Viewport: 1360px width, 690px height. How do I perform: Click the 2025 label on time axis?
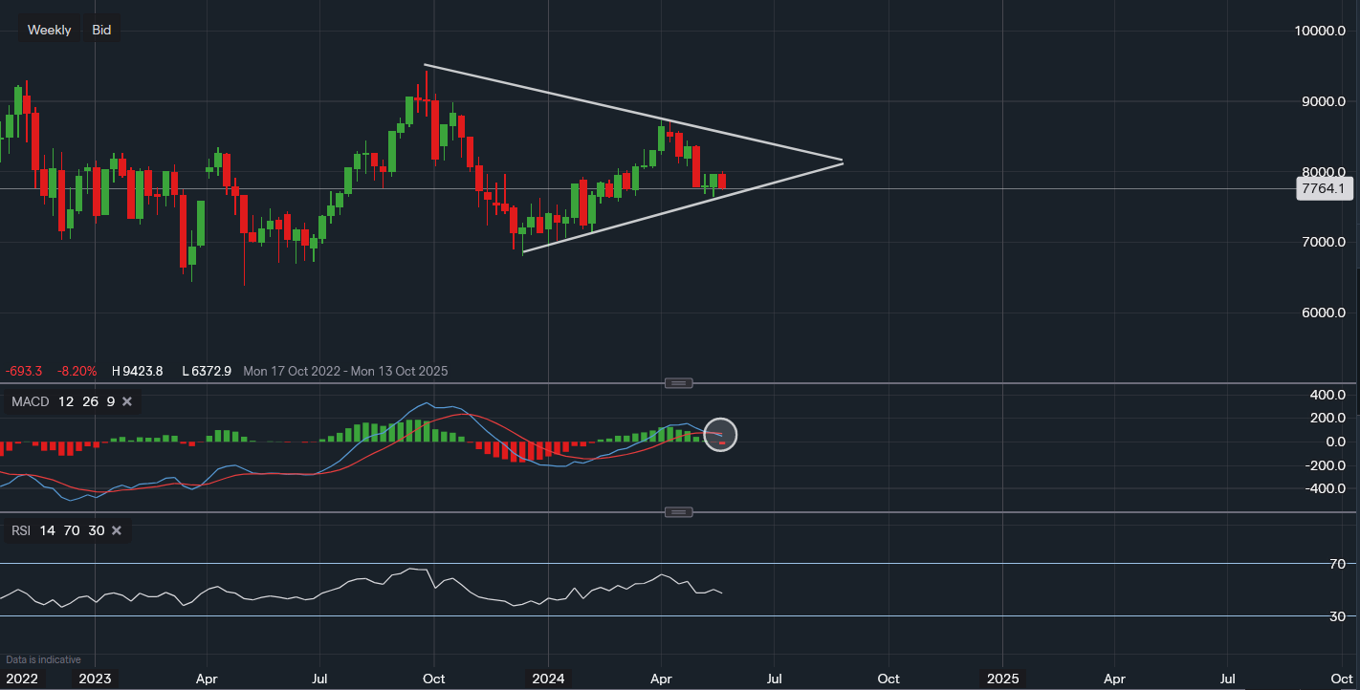[1002, 679]
